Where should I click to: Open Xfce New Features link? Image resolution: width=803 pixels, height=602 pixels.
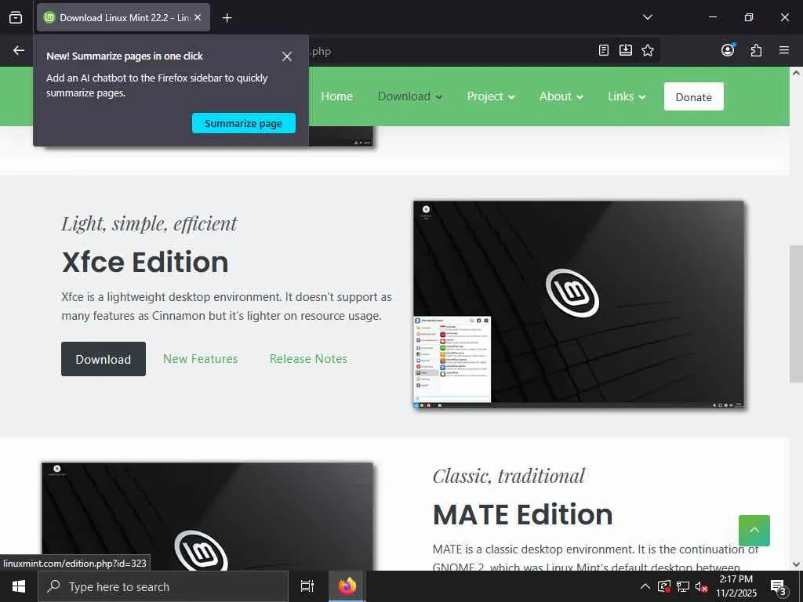(200, 359)
